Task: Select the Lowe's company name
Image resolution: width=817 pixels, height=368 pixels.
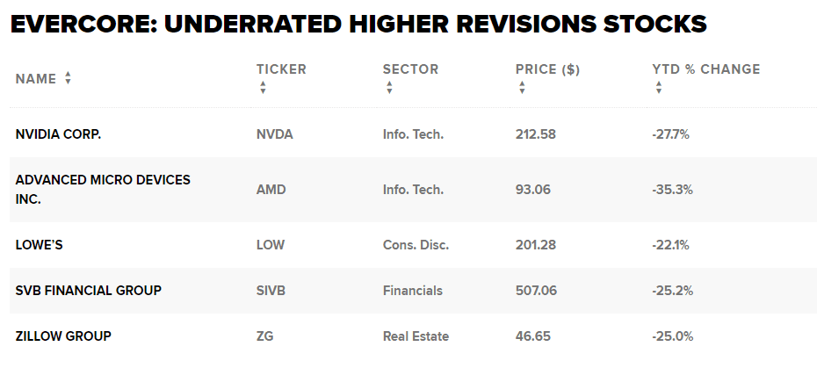Action: [39, 245]
